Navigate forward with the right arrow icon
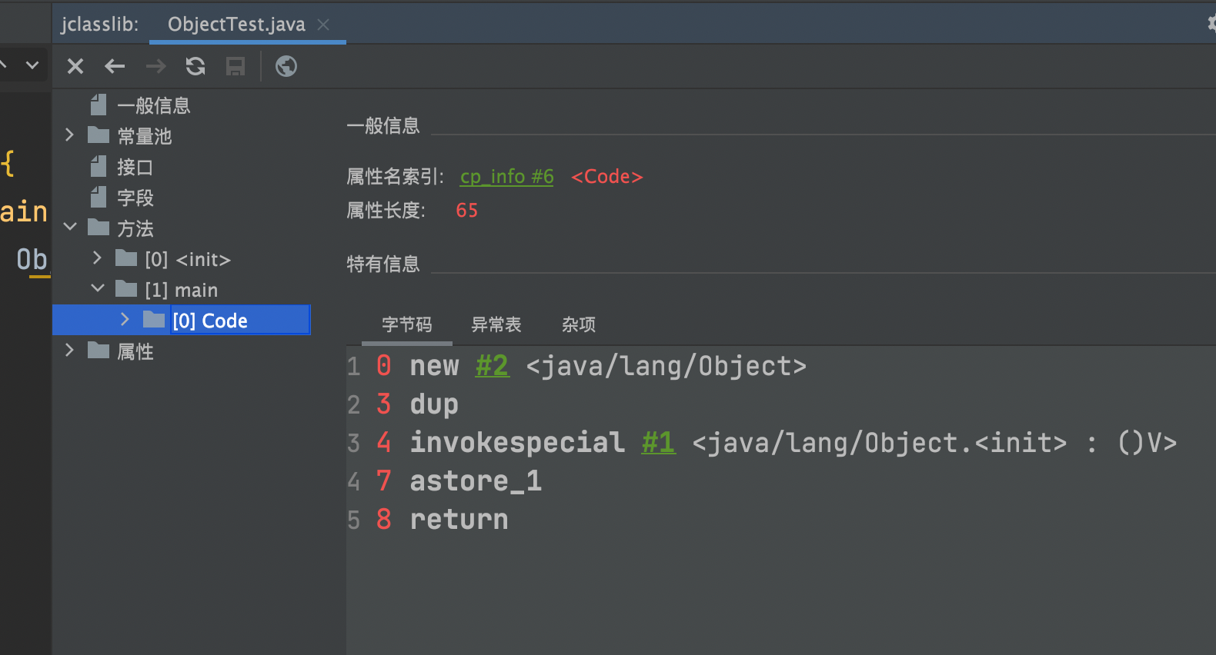This screenshot has width=1216, height=655. [x=156, y=67]
